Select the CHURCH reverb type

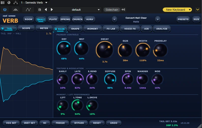[x=77, y=19]
